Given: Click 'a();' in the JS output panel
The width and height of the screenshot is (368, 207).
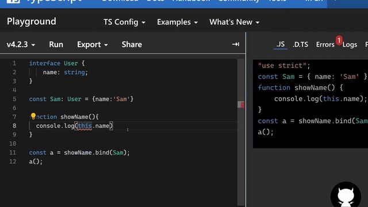Looking at the screenshot, I should 266,132.
